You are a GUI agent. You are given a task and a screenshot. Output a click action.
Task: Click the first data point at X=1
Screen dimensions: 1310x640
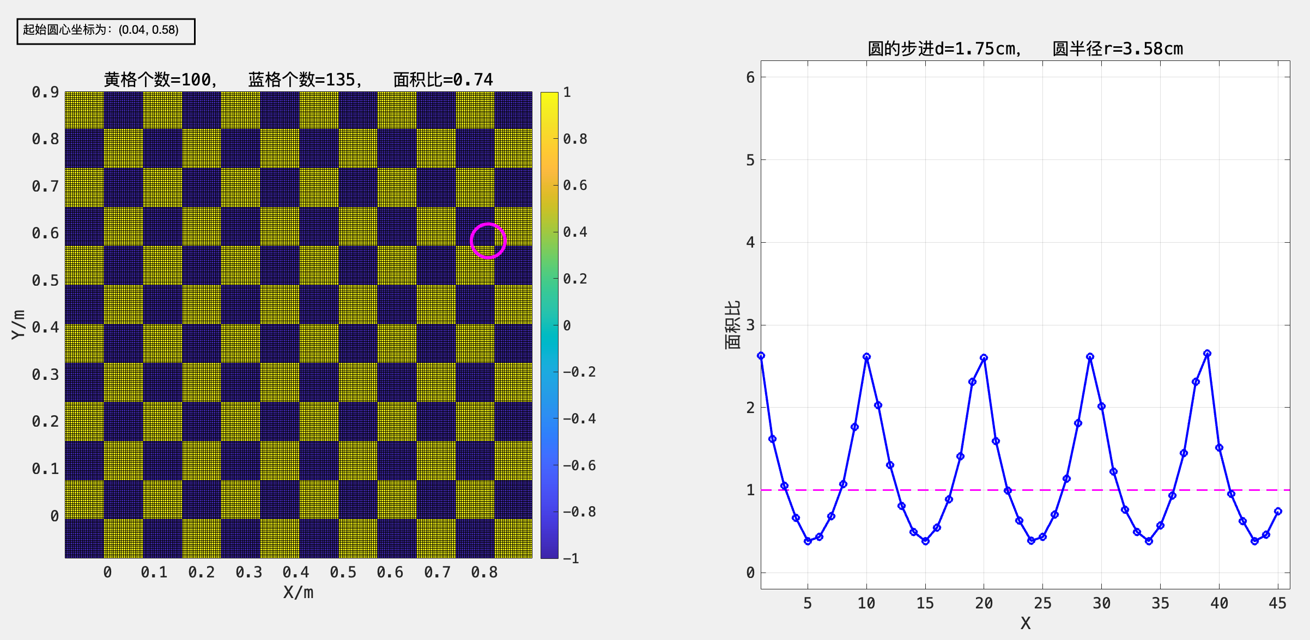tap(761, 355)
